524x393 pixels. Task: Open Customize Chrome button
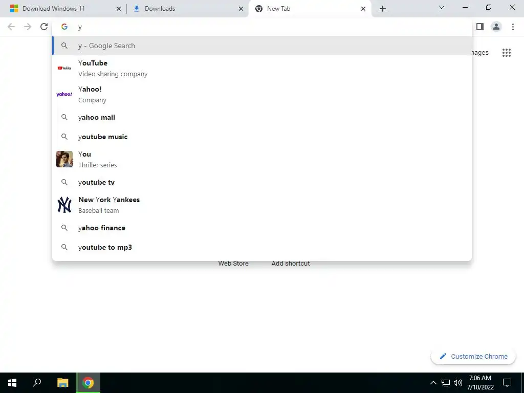click(x=473, y=357)
